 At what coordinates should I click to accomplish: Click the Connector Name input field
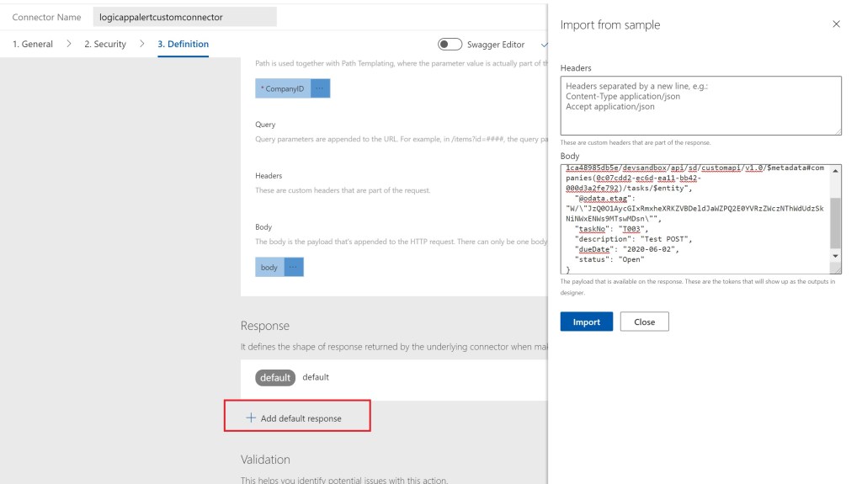(183, 17)
